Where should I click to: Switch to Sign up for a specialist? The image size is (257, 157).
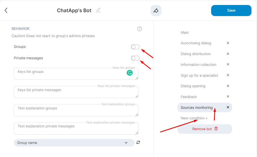(199, 75)
